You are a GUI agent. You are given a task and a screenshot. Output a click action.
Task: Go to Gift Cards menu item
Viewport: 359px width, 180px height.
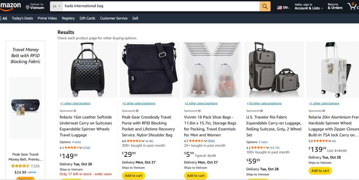[87, 18]
